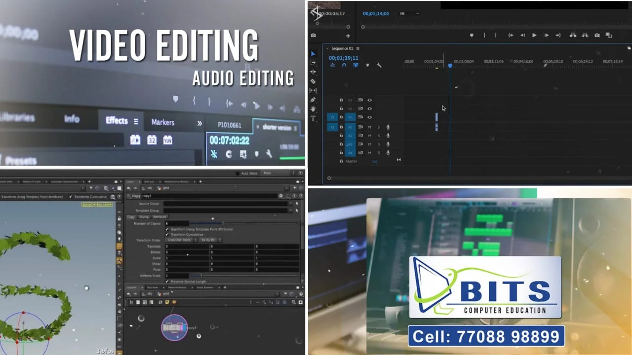Image resolution: width=632 pixels, height=355 pixels.
Task: Open the Sequence 01 panel menu
Action: click(358, 48)
